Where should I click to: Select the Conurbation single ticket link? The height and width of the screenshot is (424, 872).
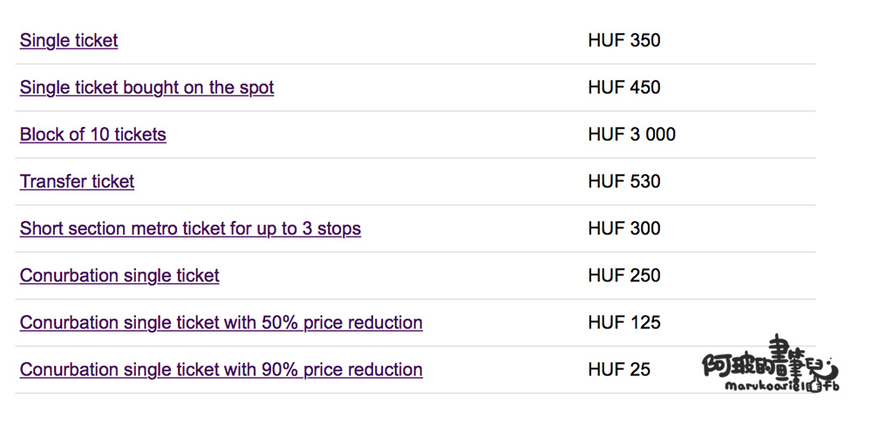click(119, 276)
